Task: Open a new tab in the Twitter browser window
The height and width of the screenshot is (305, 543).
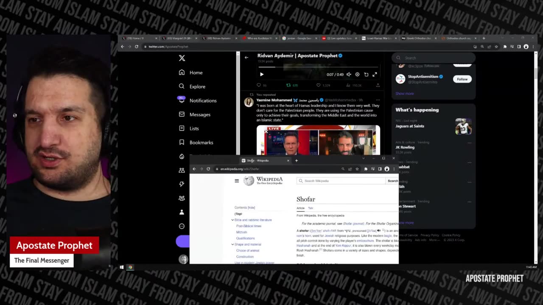Action: point(484,38)
